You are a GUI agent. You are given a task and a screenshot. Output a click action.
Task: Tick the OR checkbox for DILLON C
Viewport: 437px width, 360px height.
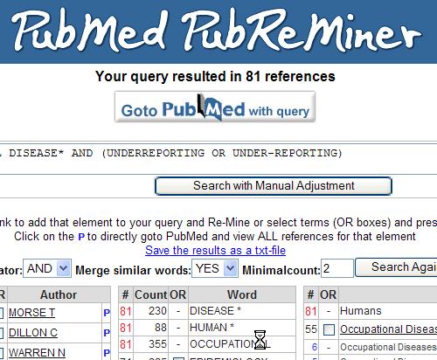[x=1, y=333]
